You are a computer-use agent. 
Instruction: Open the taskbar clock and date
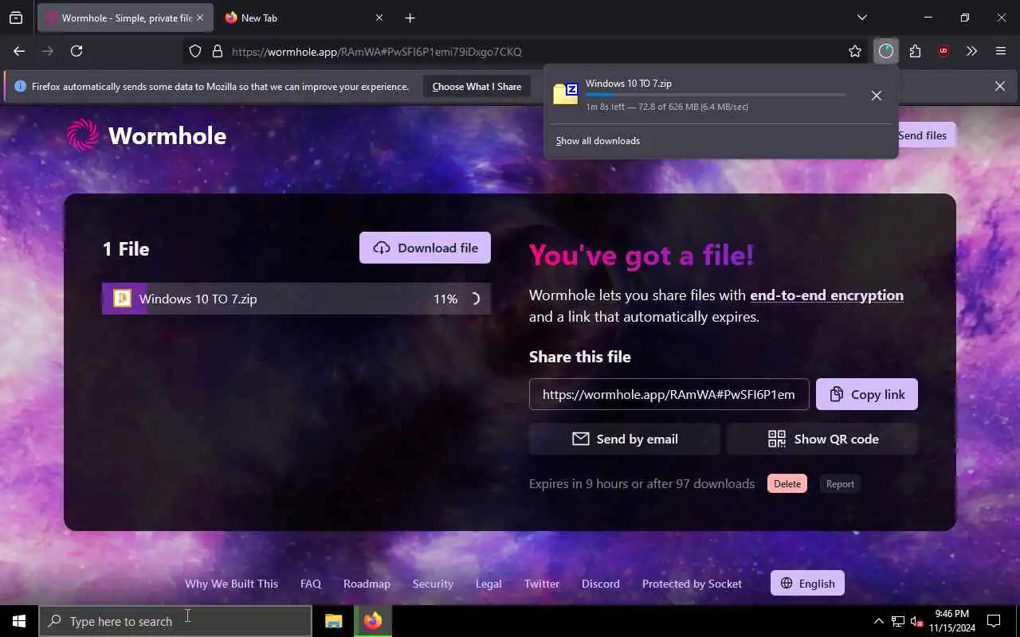tap(951, 621)
